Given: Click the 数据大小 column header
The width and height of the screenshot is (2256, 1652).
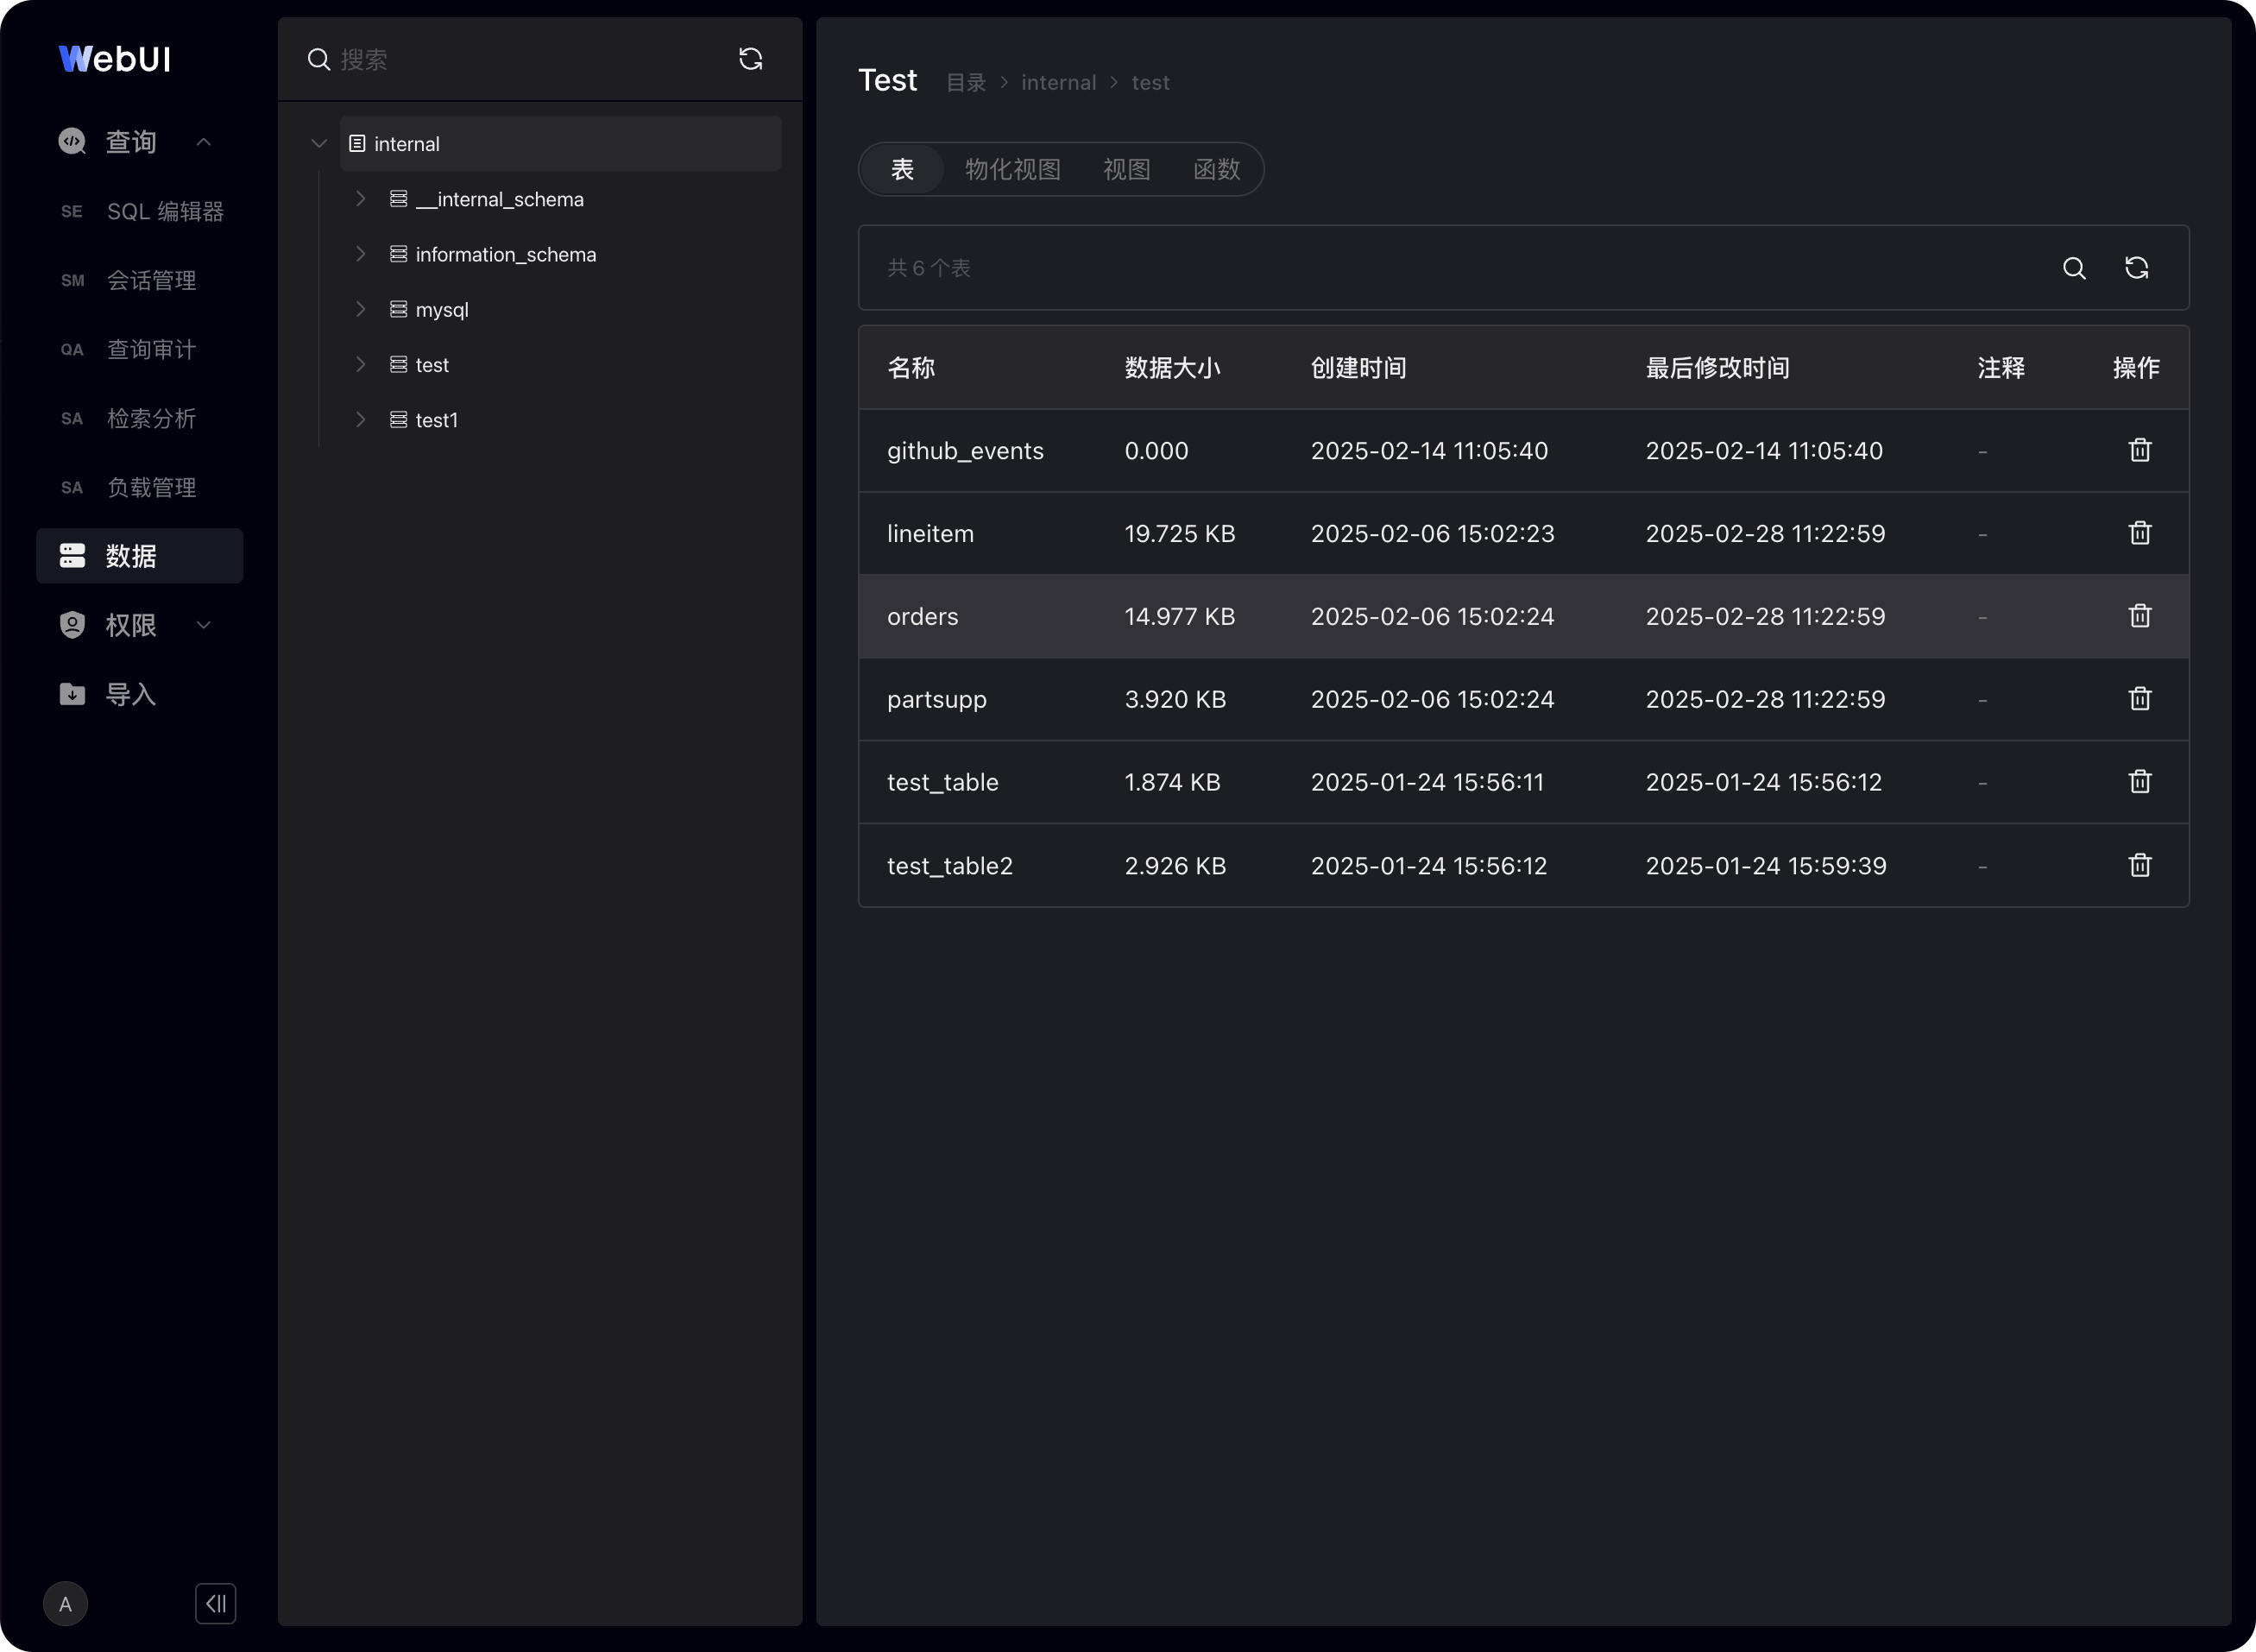Looking at the screenshot, I should coord(1172,368).
